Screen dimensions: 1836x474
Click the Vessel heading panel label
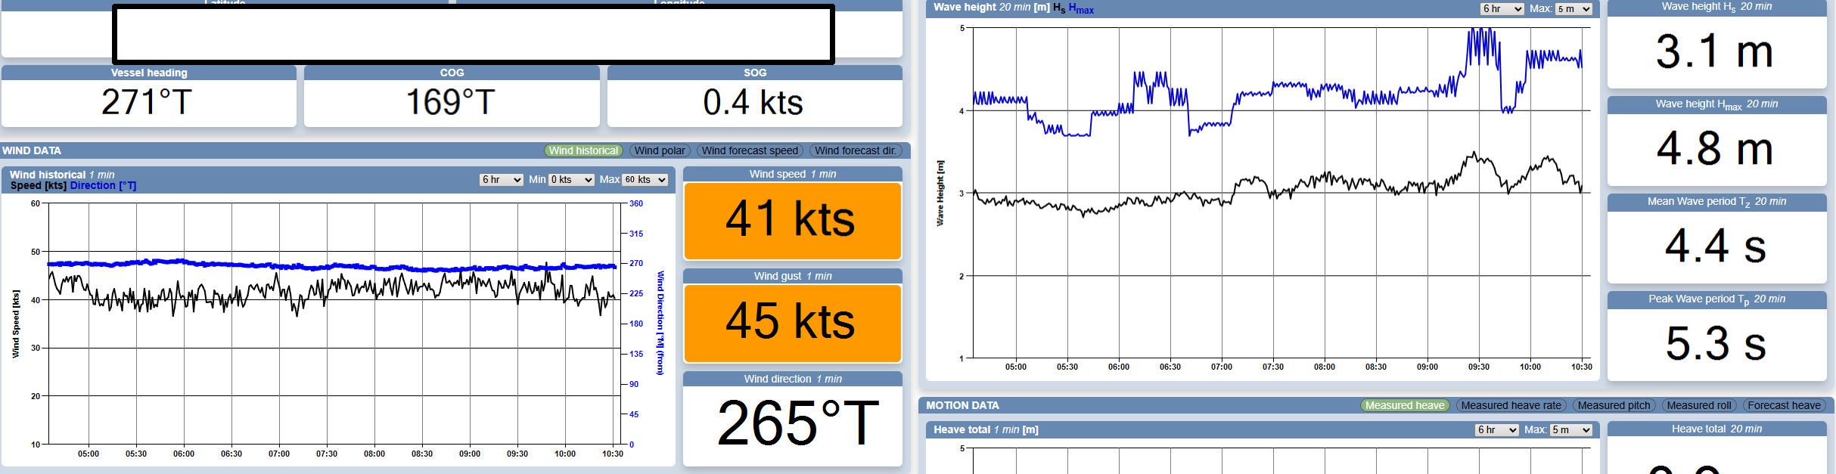tap(149, 73)
